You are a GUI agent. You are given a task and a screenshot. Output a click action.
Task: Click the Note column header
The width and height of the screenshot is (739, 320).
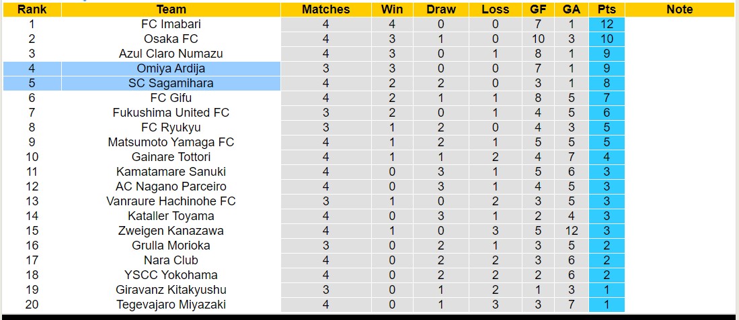679,9
